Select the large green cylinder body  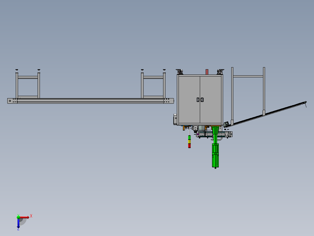point(215,155)
